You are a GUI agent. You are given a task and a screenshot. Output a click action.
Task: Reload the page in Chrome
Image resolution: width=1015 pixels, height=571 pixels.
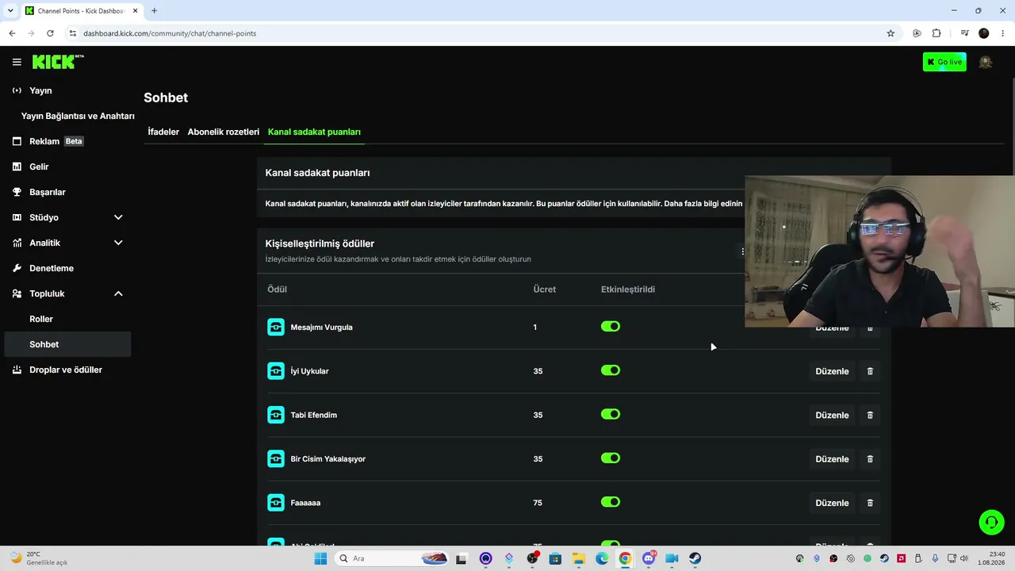pyautogui.click(x=50, y=33)
